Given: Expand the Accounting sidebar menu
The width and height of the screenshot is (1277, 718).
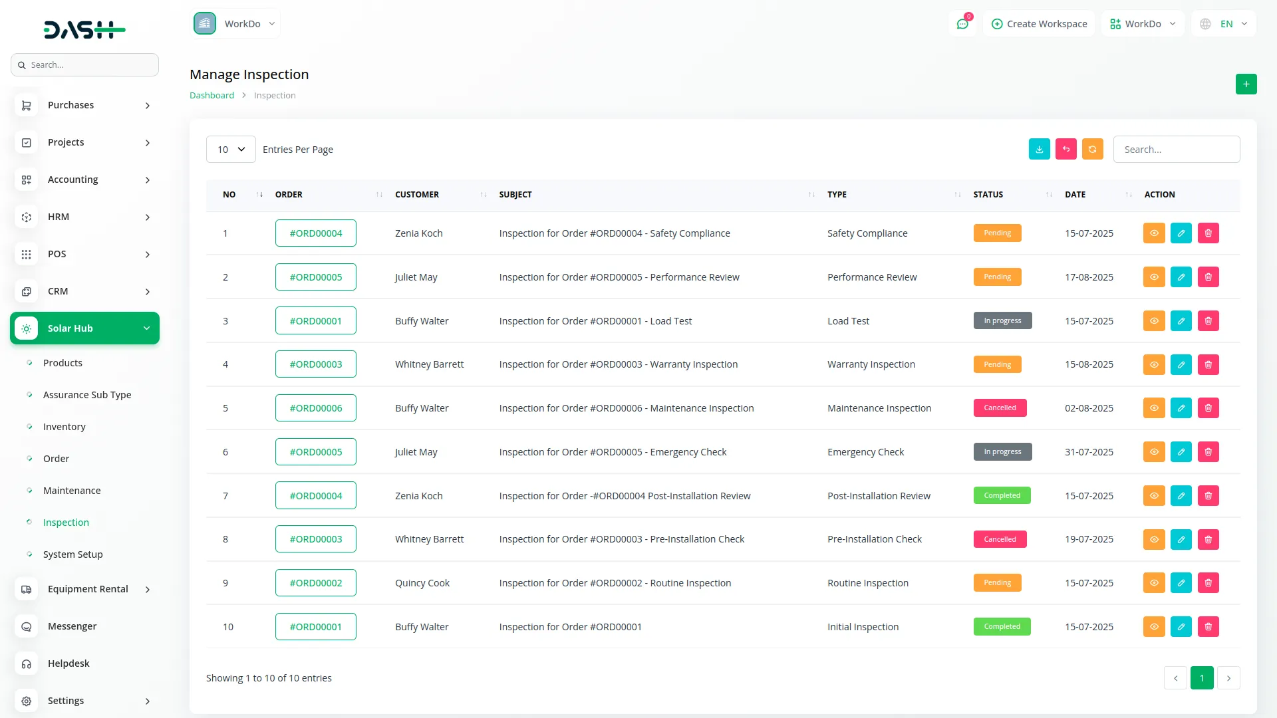Looking at the screenshot, I should pyautogui.click(x=84, y=179).
